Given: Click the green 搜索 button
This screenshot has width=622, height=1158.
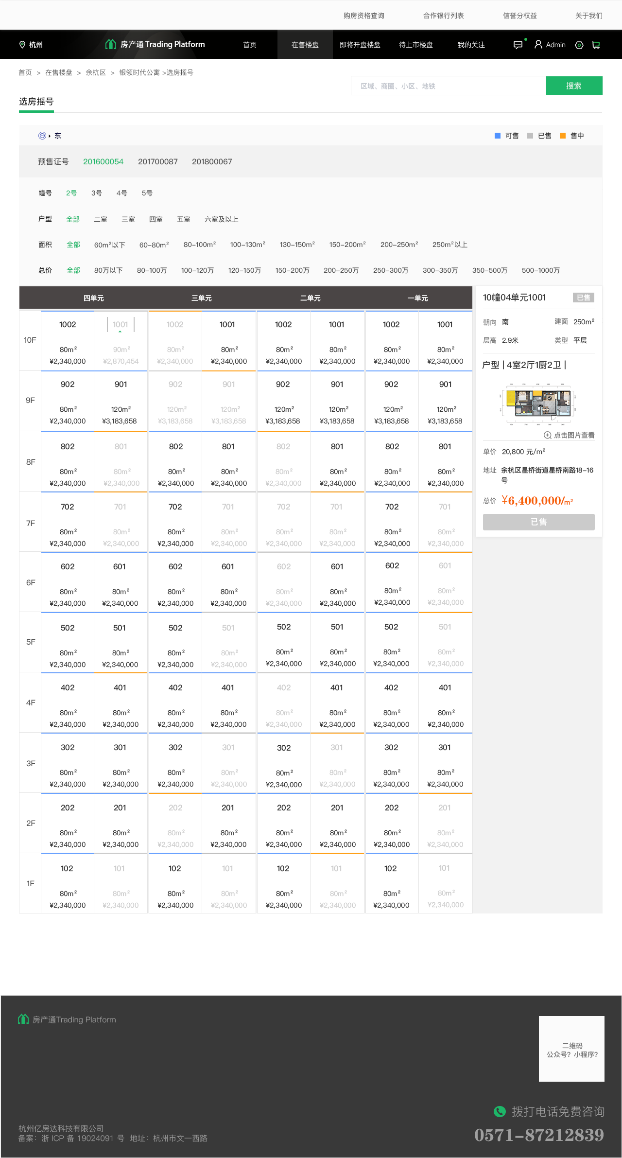Looking at the screenshot, I should (574, 86).
